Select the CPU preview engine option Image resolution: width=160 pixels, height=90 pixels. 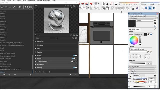[x=74, y=6]
